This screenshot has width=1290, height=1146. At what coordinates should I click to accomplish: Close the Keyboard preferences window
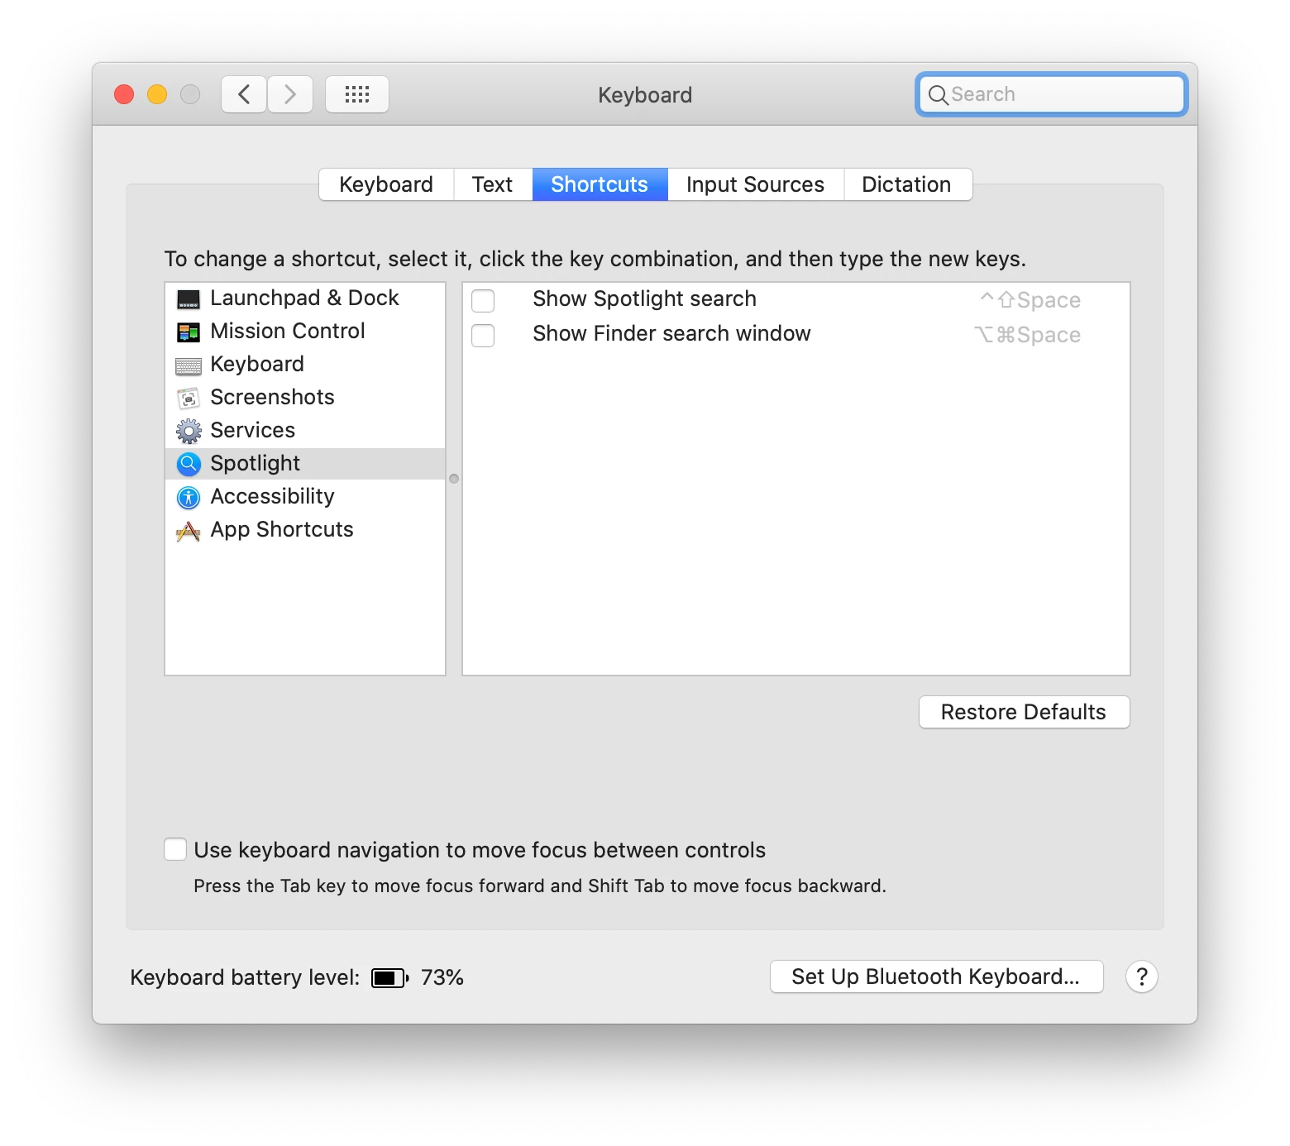(124, 94)
